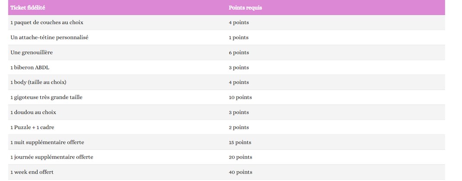462x181 pixels.
Task: Select the '1 Puzzle + 1 cadre' row
Action: click(x=227, y=128)
